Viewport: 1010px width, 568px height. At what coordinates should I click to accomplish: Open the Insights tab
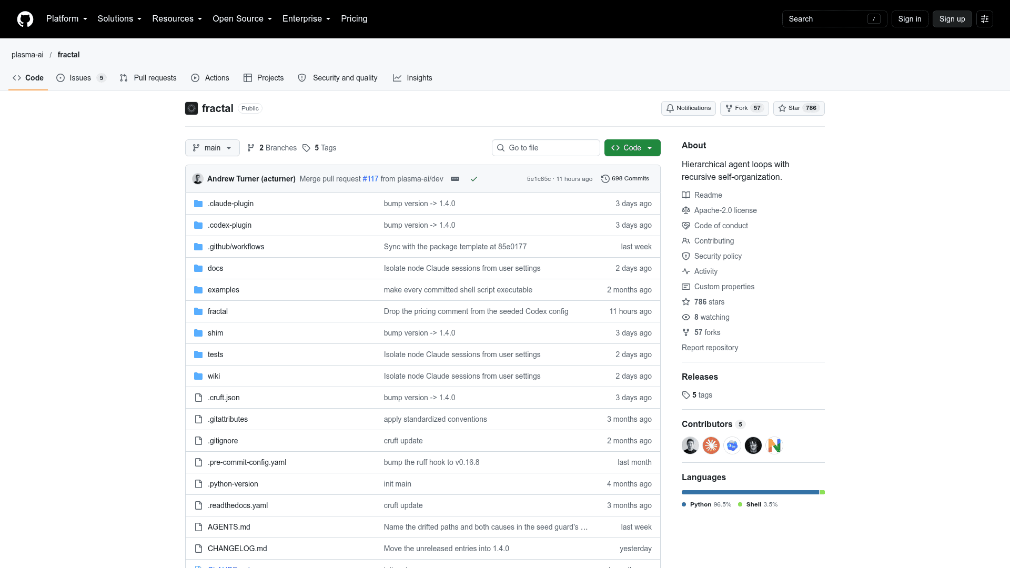pos(412,78)
